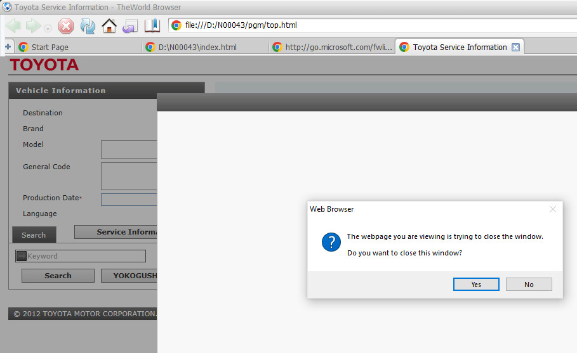Refresh the page using blue arrows icon
Viewport: 577px width, 353px height.
pos(88,26)
